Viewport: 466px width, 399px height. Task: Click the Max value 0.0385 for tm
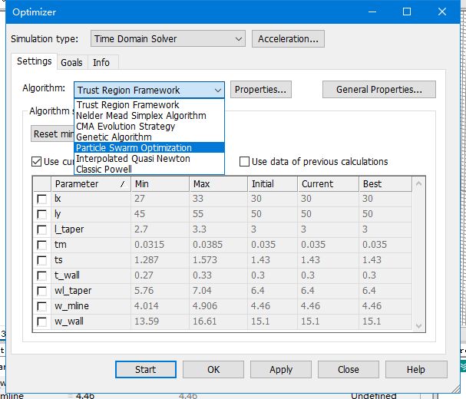coord(219,245)
